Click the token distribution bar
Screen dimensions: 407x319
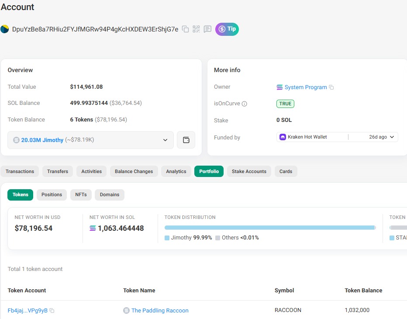click(x=270, y=228)
